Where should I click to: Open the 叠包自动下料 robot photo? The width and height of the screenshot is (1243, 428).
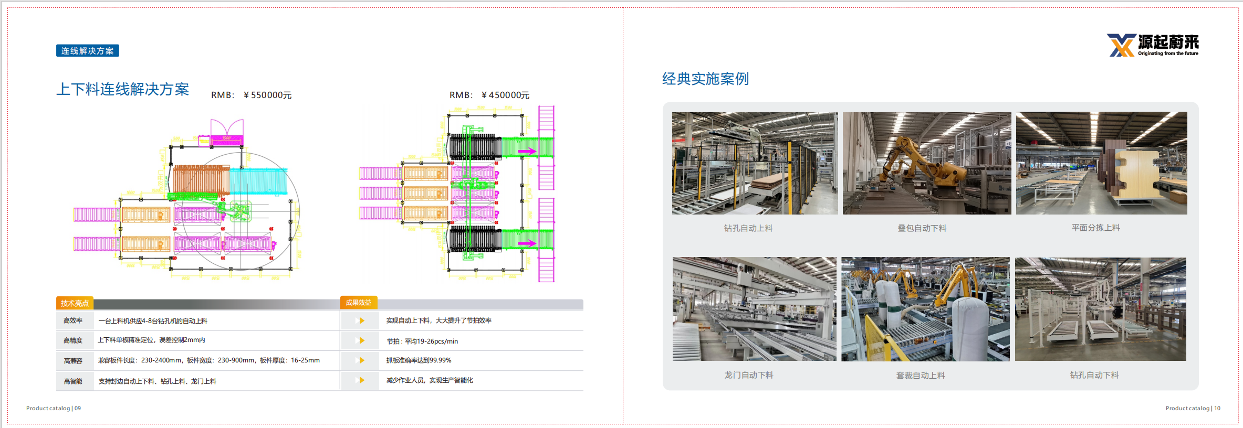pyautogui.click(x=926, y=163)
